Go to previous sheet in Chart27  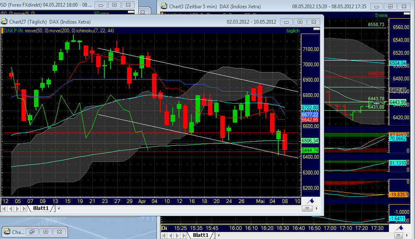tap(11, 209)
